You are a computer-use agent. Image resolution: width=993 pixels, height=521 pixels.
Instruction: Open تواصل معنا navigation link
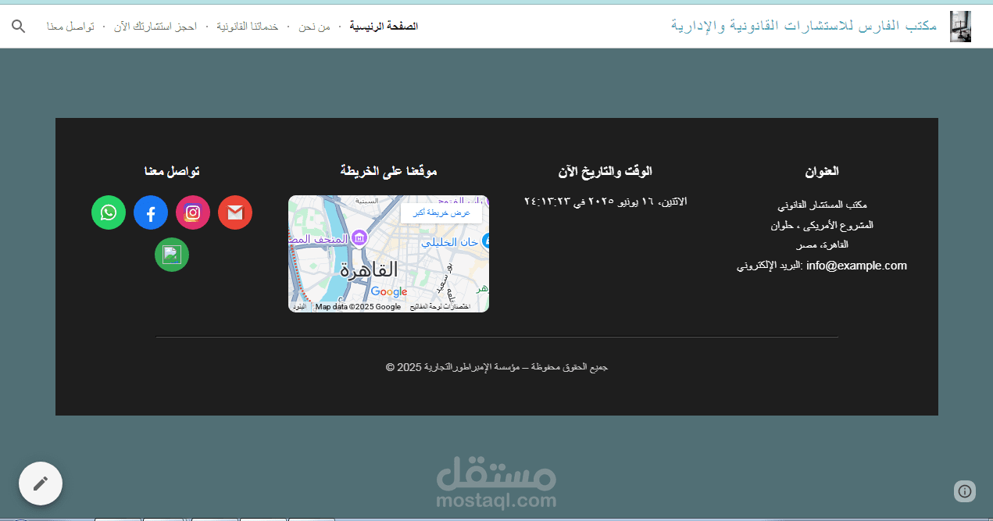click(70, 27)
